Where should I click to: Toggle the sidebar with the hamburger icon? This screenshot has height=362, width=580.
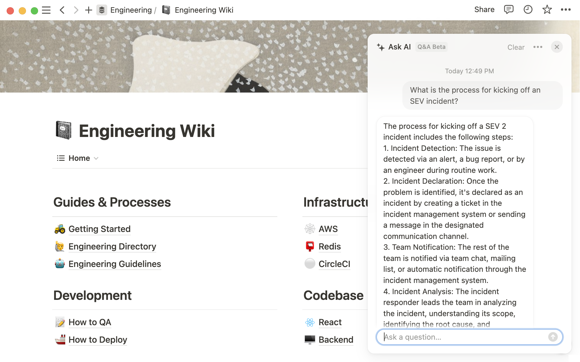[x=47, y=10]
